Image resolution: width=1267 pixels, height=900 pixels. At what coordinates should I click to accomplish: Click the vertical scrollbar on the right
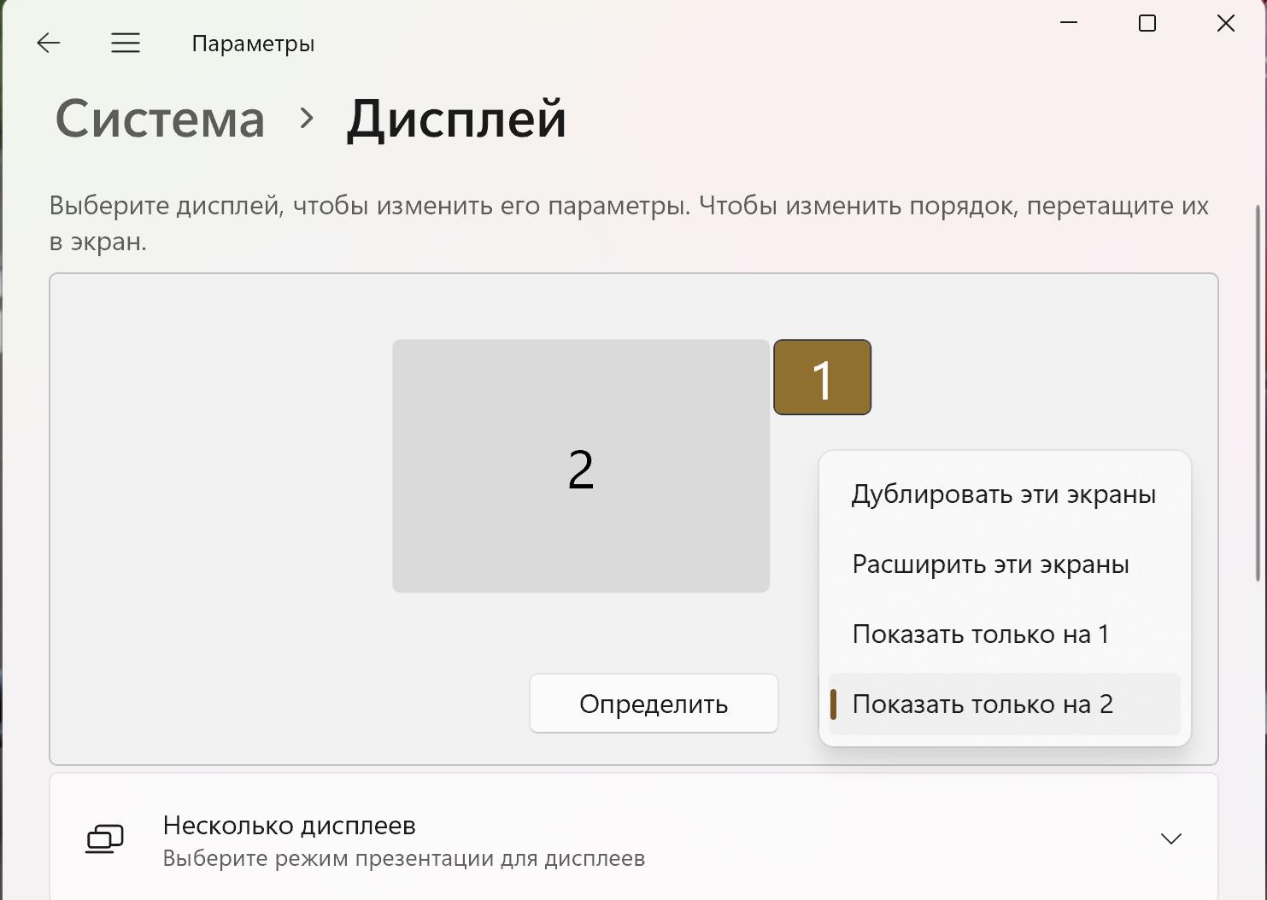1258,393
